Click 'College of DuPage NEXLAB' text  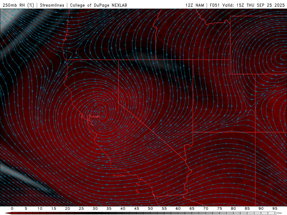tap(98, 5)
